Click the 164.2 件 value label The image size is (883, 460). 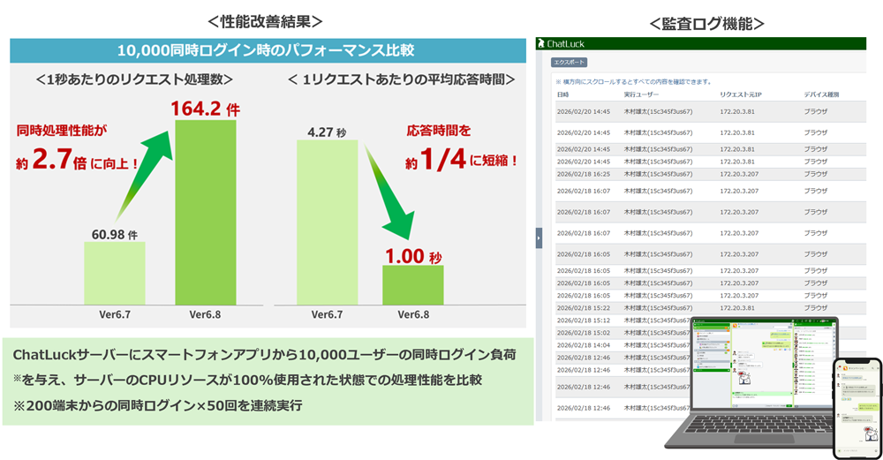[x=206, y=108]
